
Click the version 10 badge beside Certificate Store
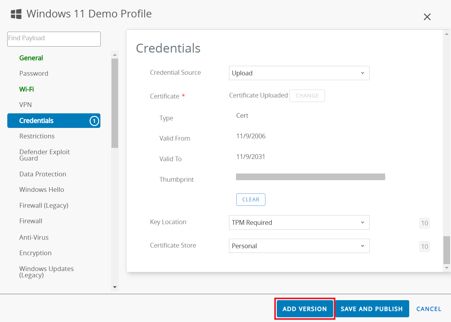(424, 247)
